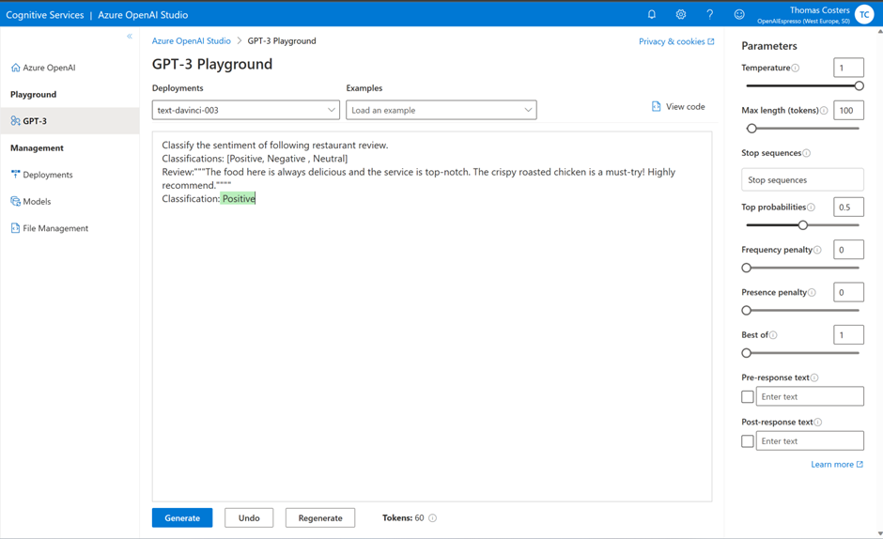Click the blue Generate button

pyautogui.click(x=182, y=517)
